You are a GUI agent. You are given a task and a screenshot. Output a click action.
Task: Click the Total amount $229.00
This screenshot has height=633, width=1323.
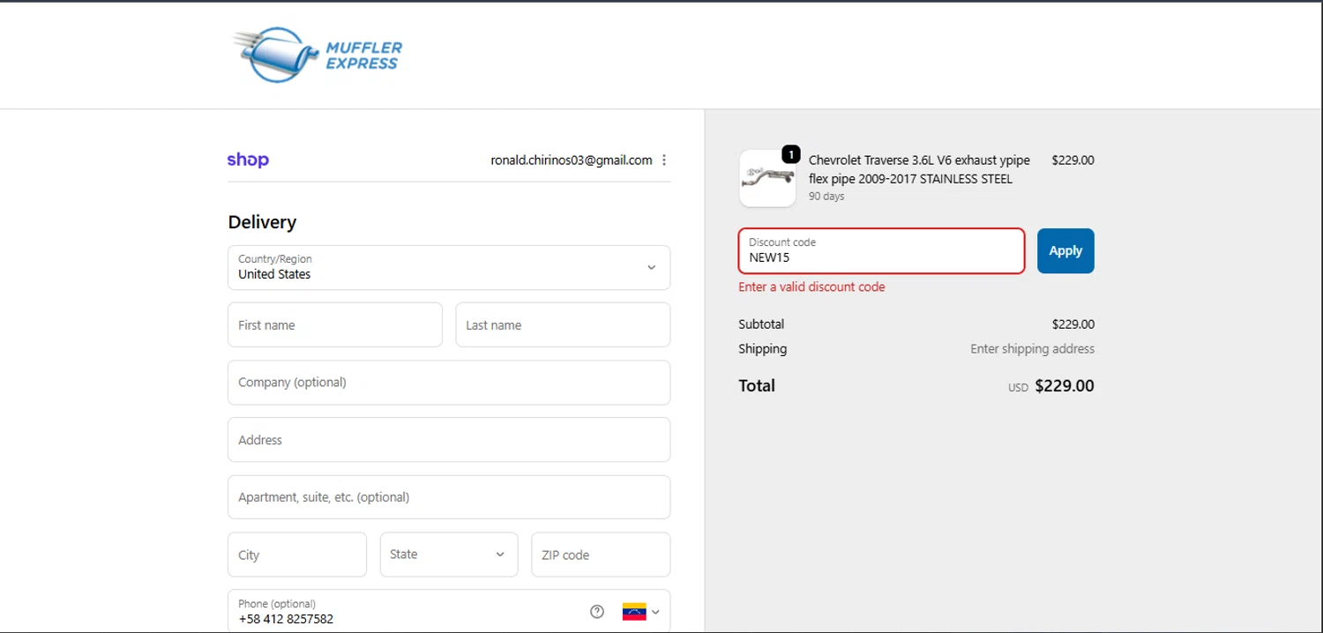pos(1065,386)
